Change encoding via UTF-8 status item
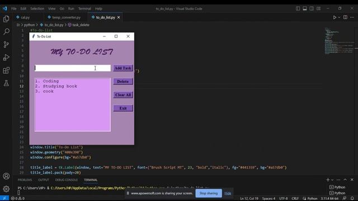 pyautogui.click(x=284, y=199)
